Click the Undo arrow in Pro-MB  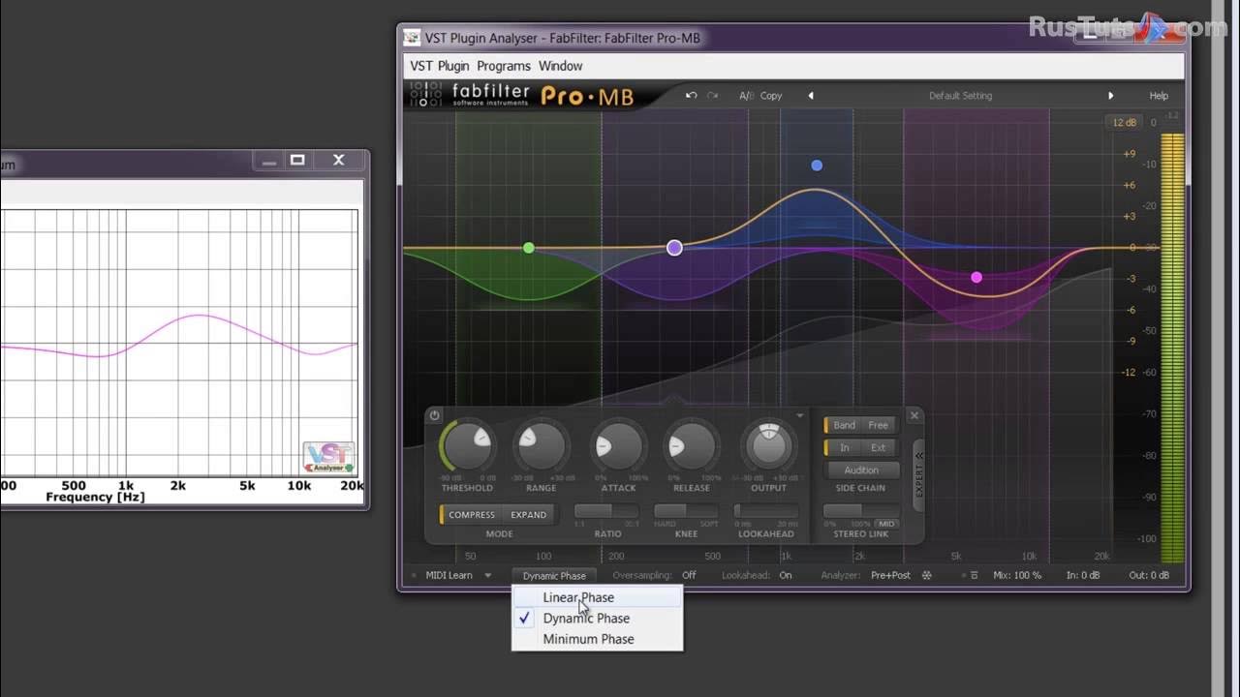pyautogui.click(x=691, y=96)
